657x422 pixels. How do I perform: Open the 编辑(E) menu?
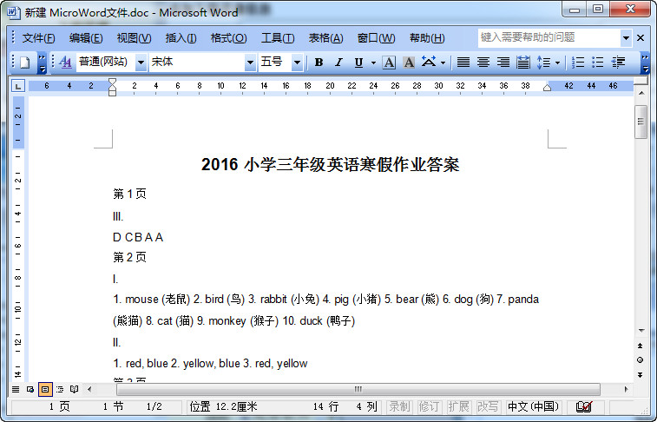click(x=86, y=38)
